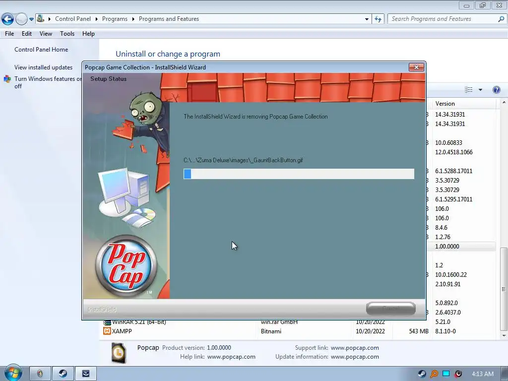Select version 8.1.10-0 entry
This screenshot has height=381, width=508.
(445, 331)
